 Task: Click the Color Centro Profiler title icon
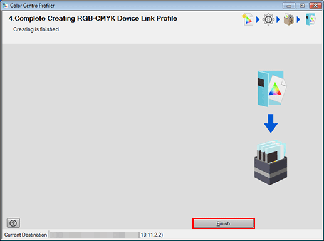5,5
